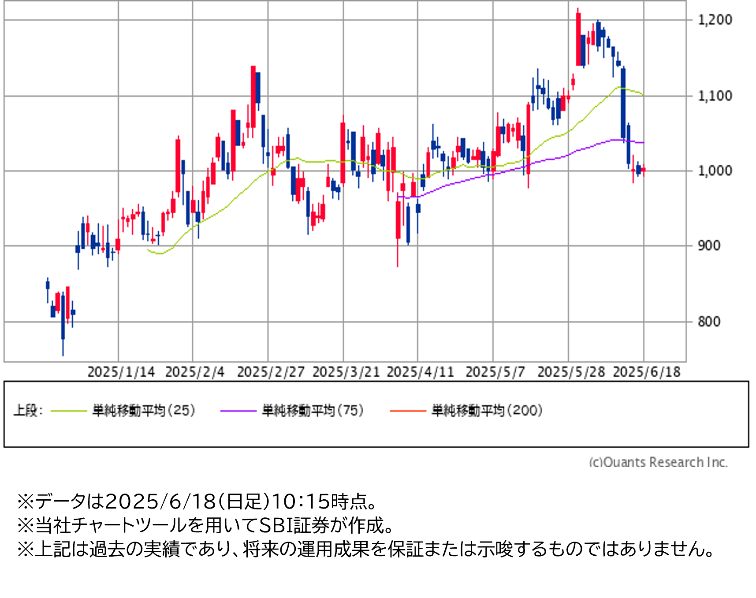Click the 上段: label in the legend

tap(28, 411)
